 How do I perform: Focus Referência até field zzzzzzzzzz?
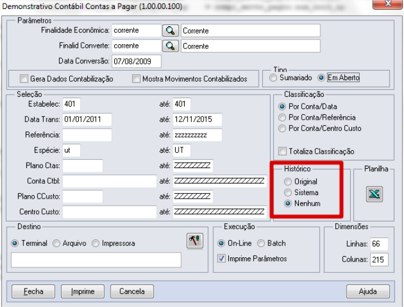(x=197, y=135)
